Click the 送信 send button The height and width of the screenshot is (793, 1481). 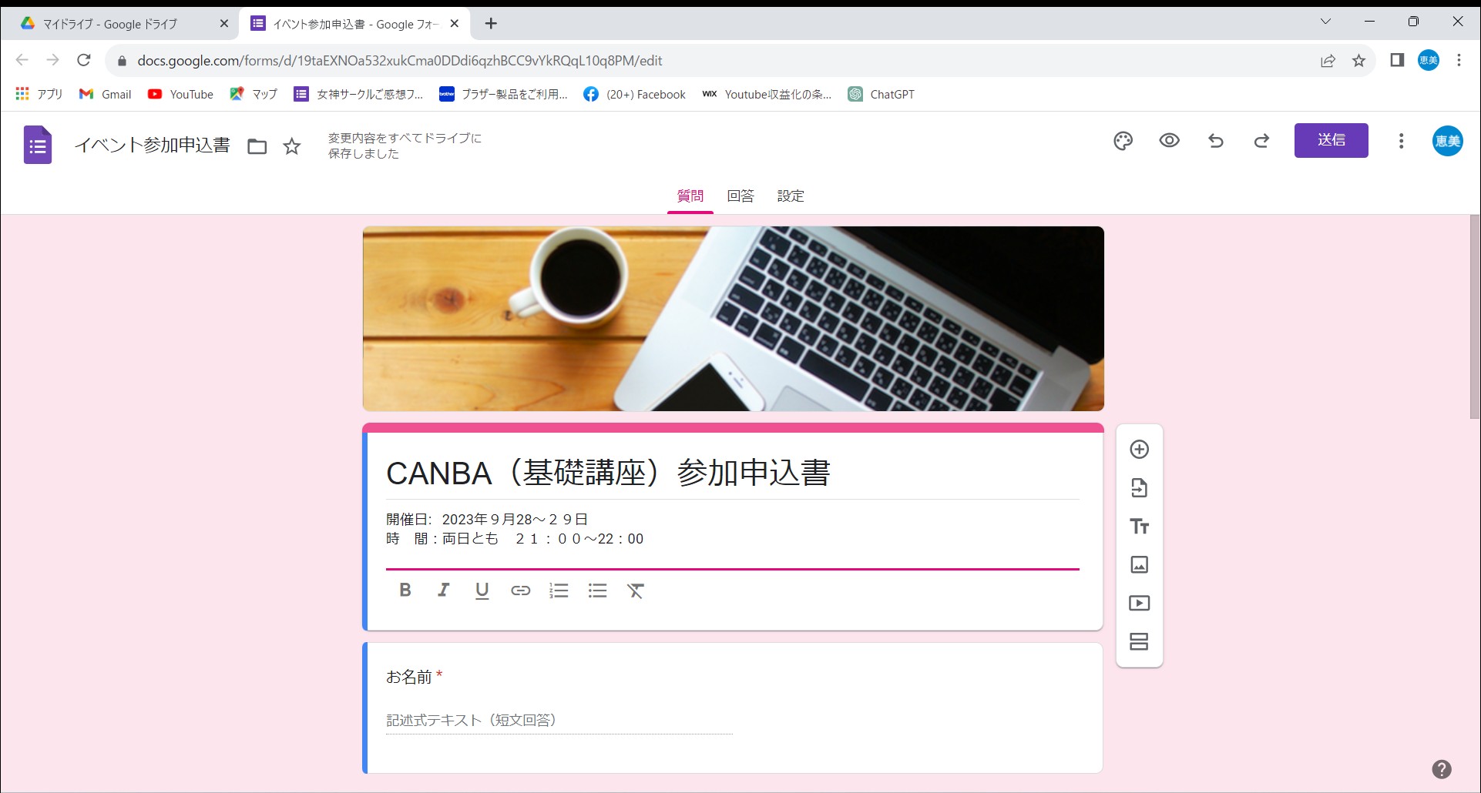click(1331, 140)
